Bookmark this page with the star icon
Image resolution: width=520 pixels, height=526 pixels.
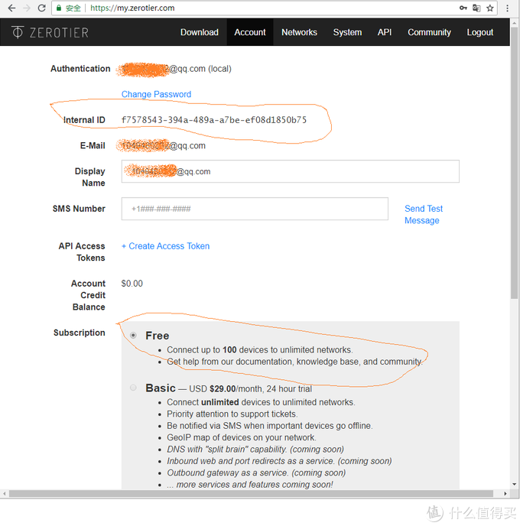(x=491, y=8)
